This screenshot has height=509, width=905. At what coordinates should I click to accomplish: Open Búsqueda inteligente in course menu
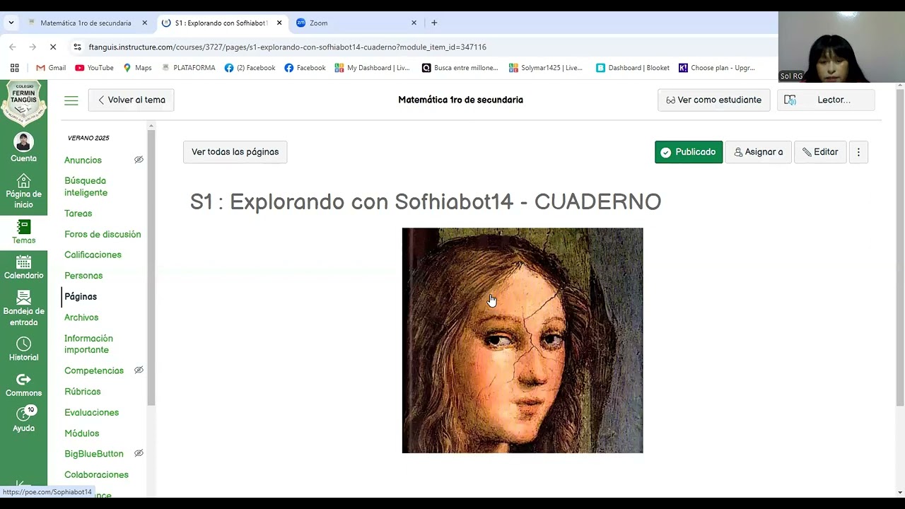pos(86,187)
